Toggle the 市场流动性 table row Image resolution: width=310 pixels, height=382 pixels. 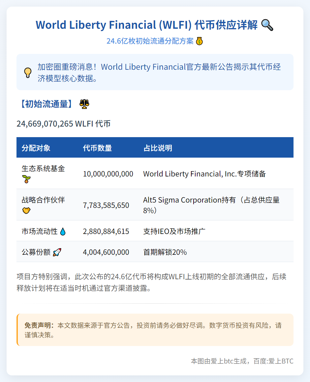155,231
